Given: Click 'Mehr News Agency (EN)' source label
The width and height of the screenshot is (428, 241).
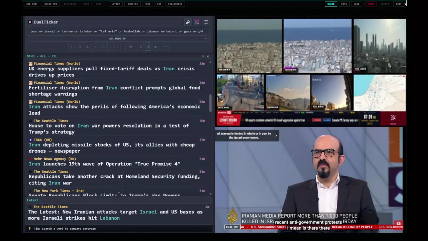Looking at the screenshot, I should pos(55,159).
